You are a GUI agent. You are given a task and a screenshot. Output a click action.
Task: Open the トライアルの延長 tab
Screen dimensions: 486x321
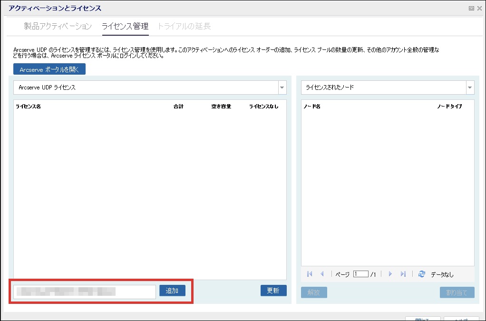tap(184, 26)
